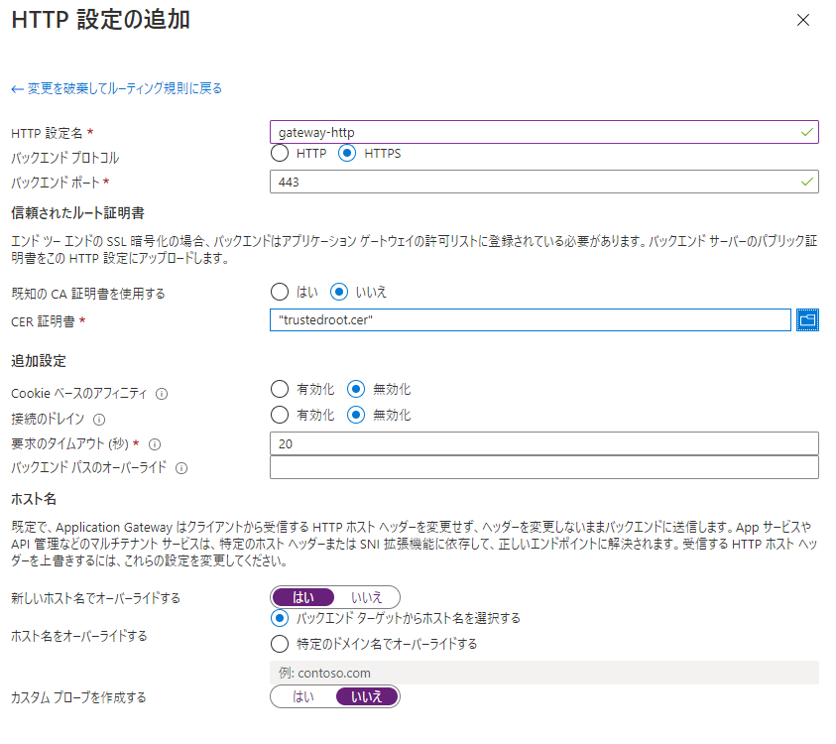Click the CER certificate file browse icon
The image size is (836, 744).
(807, 320)
